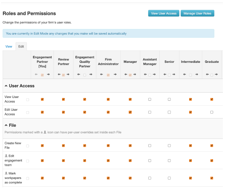
Task: Click the left arrow under Assistant Manager column
Action: [145, 75]
